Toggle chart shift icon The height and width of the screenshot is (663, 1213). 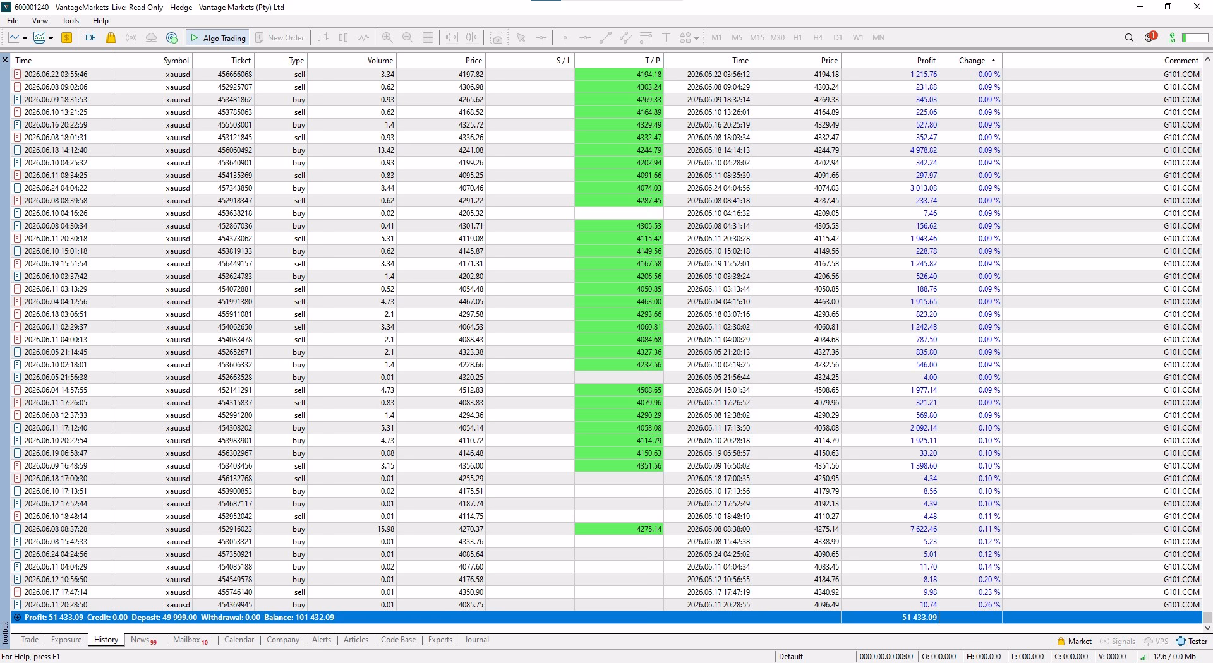point(472,38)
